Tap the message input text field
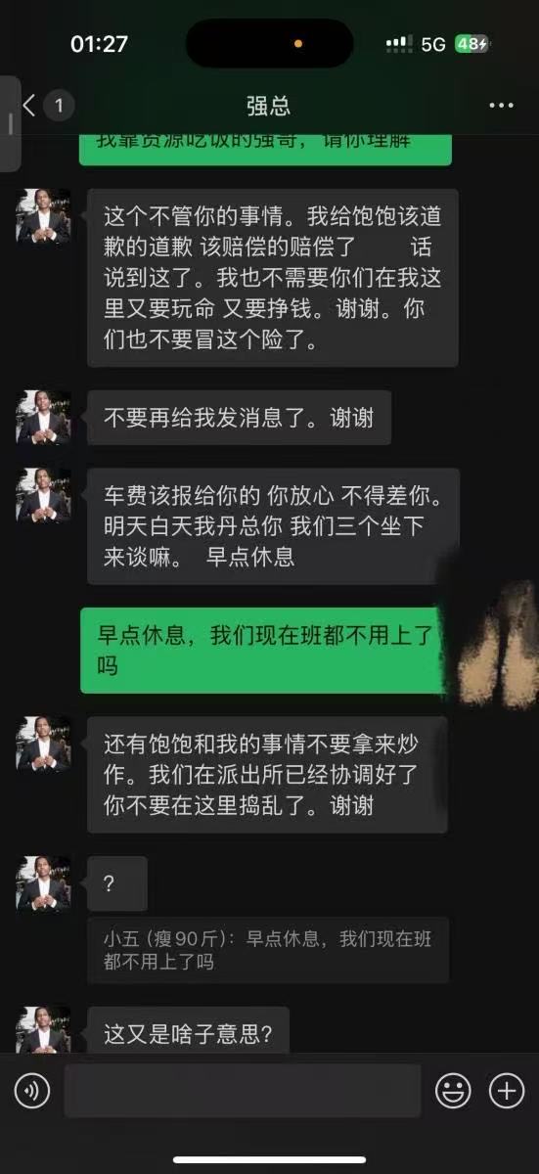Image resolution: width=539 pixels, height=1174 pixels. 243,1091
